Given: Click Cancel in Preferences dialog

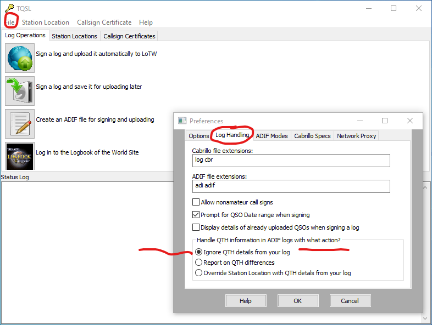Looking at the screenshot, I should click(x=350, y=301).
